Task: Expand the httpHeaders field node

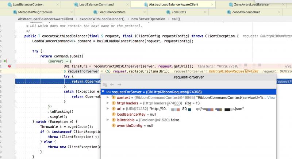Action: [x=108, y=103]
